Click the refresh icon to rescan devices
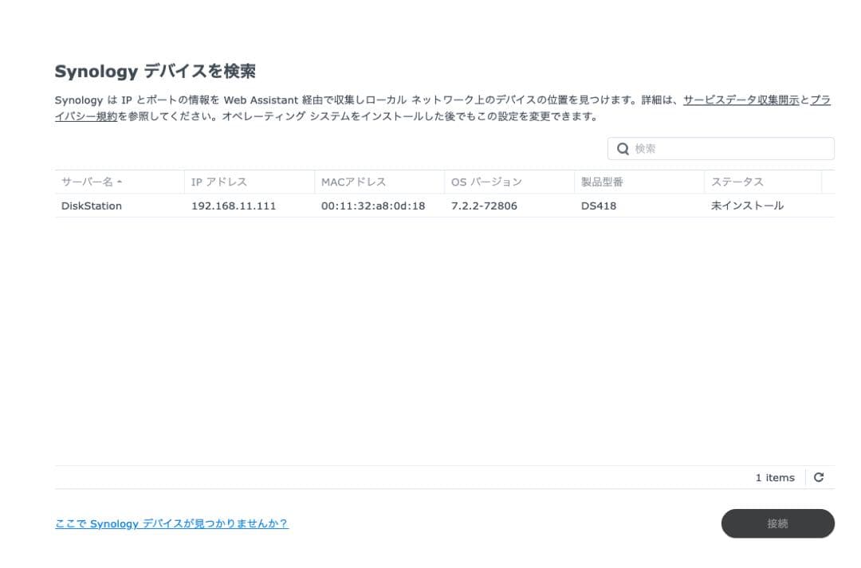 (x=820, y=477)
